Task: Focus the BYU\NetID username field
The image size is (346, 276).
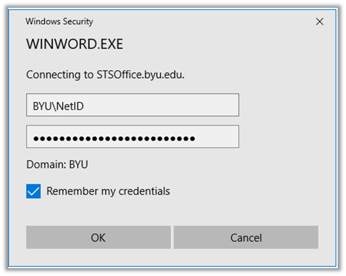Action: [133, 105]
